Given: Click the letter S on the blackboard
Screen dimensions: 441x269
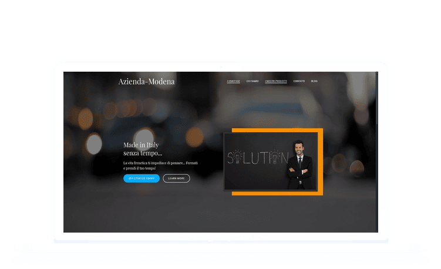Looking at the screenshot, I should tap(231, 157).
